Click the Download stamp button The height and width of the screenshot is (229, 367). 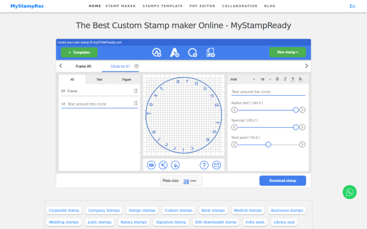click(x=283, y=181)
